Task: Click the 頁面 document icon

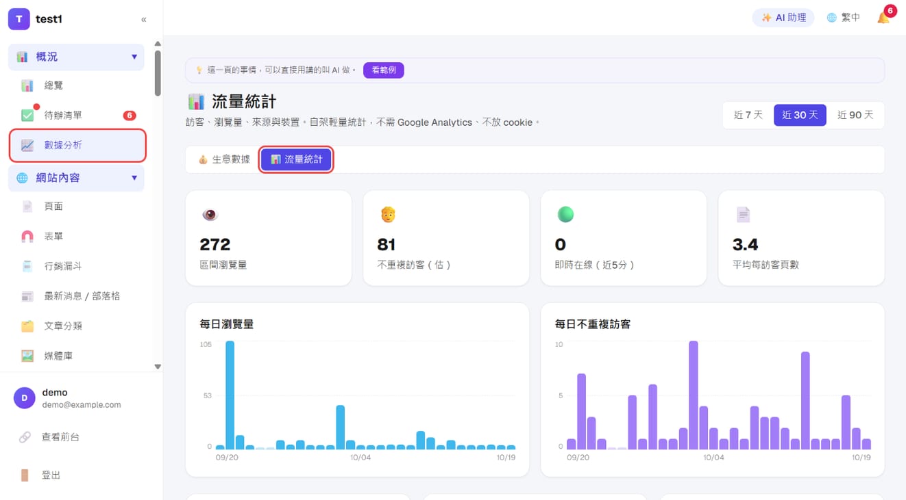Action: [27, 206]
